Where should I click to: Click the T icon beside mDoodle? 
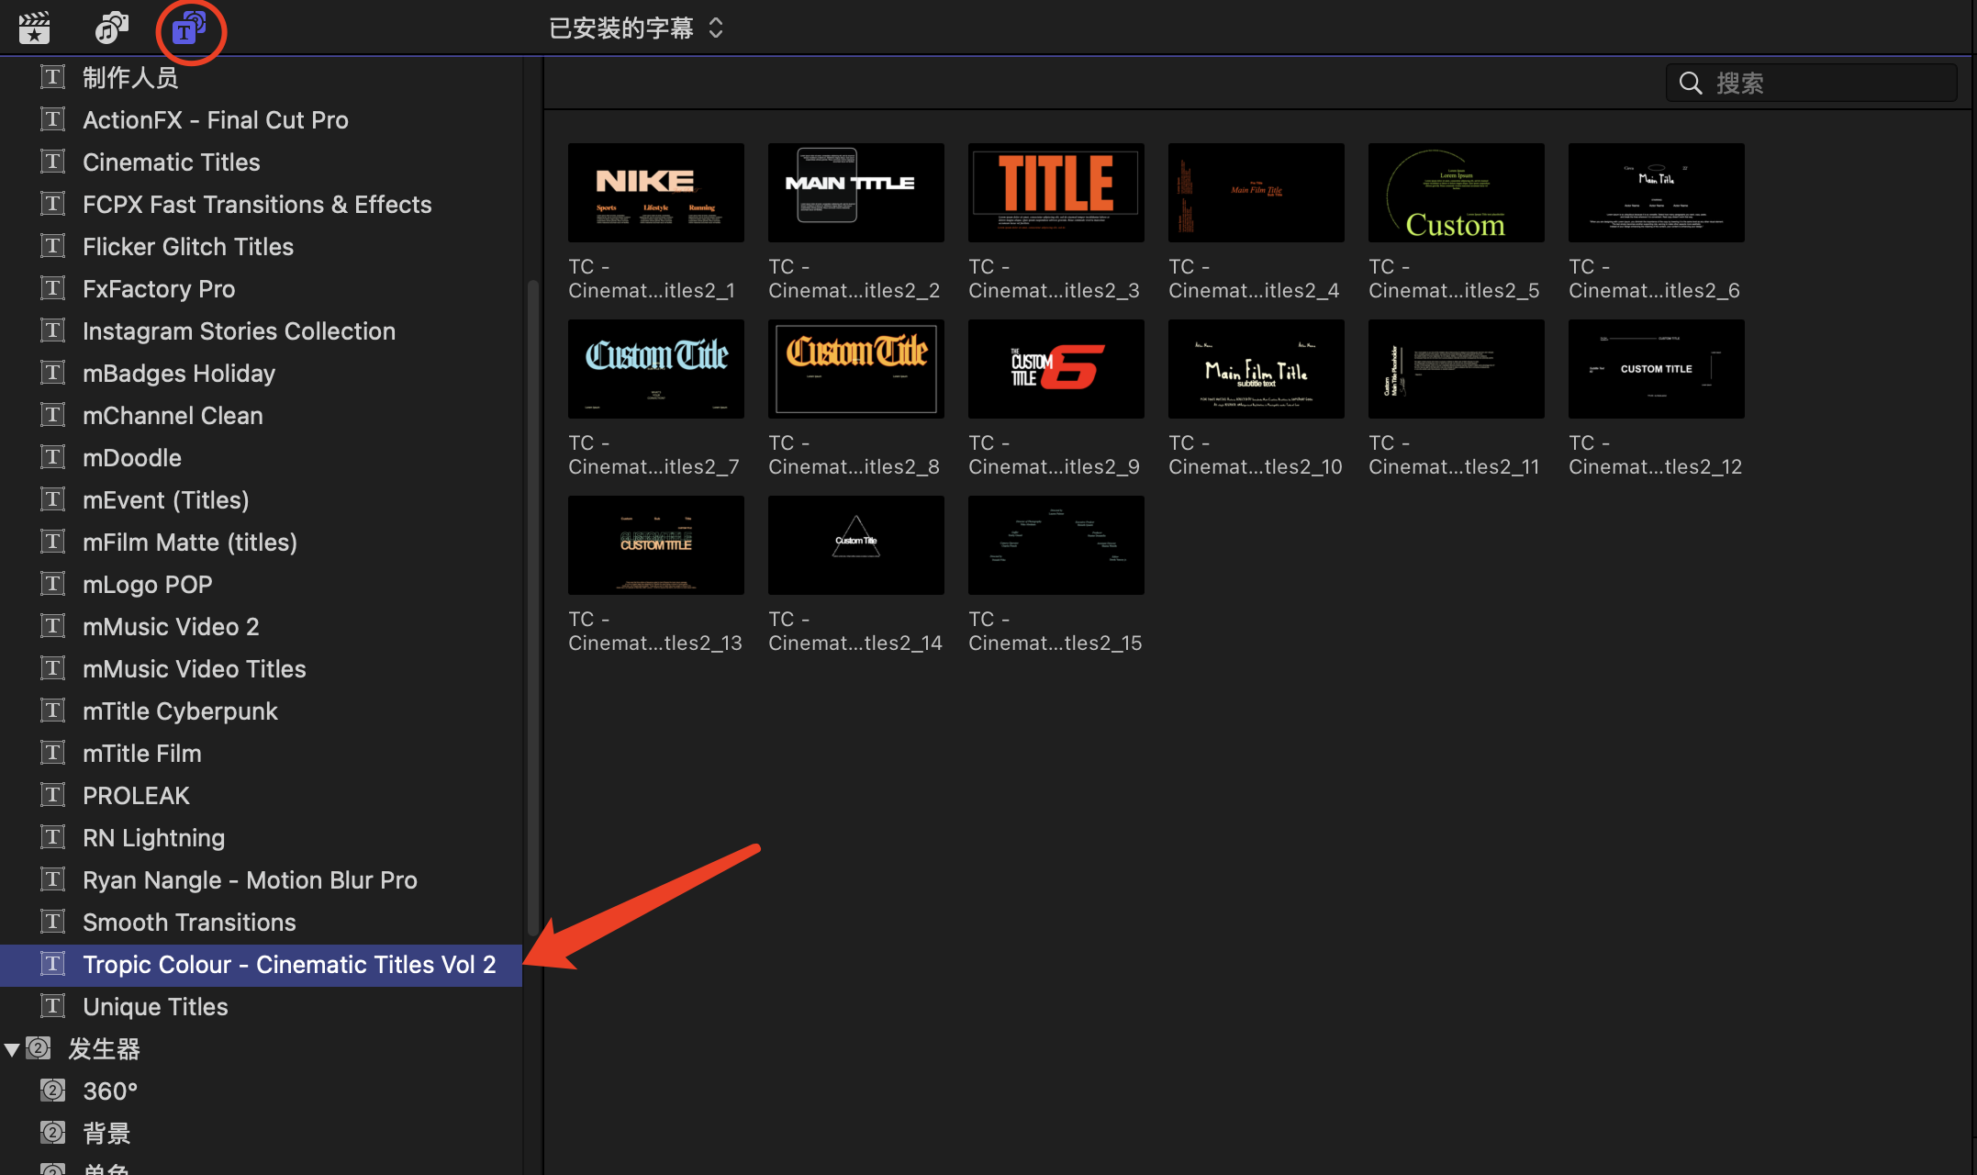[53, 457]
